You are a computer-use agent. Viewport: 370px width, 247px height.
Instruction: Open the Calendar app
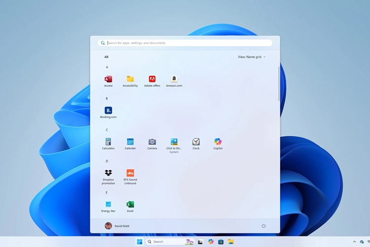tap(130, 144)
